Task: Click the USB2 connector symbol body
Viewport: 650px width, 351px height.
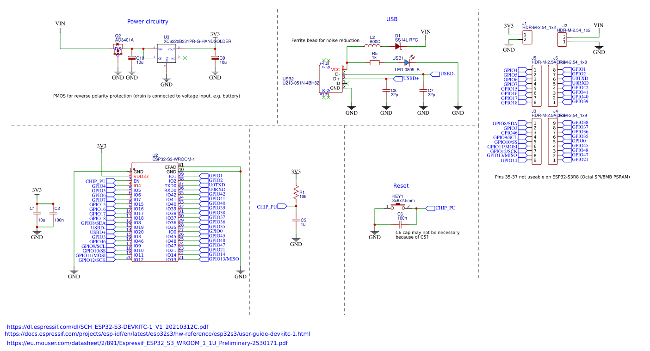Action: 331,79
